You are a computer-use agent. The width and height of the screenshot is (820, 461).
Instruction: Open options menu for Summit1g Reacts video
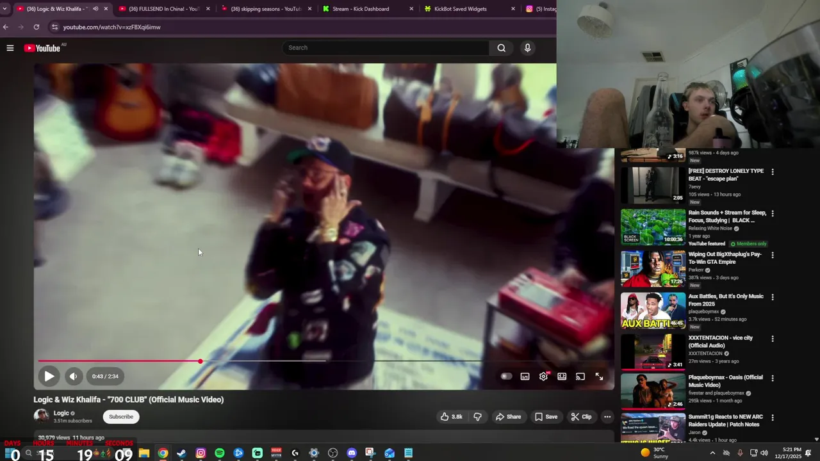(x=773, y=417)
